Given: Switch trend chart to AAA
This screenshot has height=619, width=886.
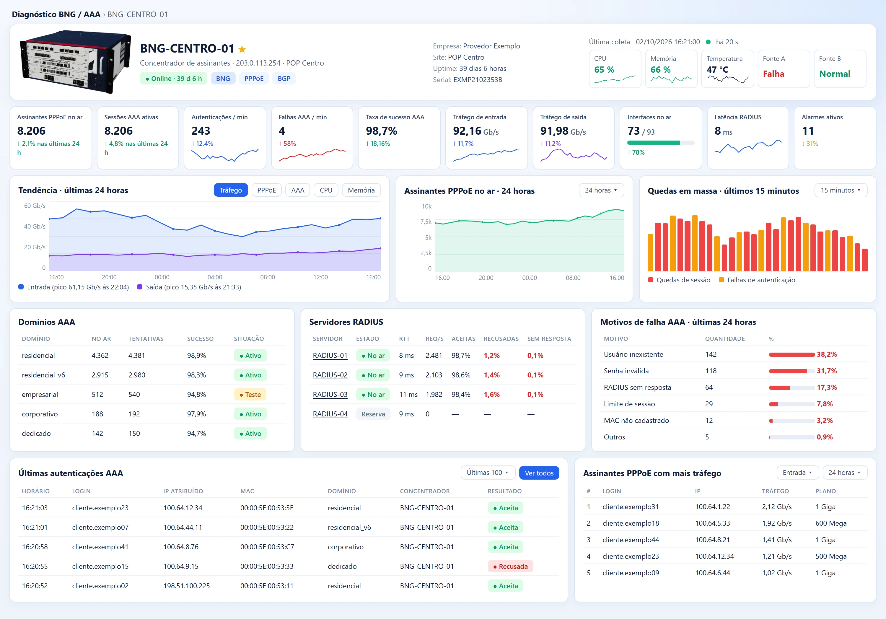Looking at the screenshot, I should pos(297,190).
